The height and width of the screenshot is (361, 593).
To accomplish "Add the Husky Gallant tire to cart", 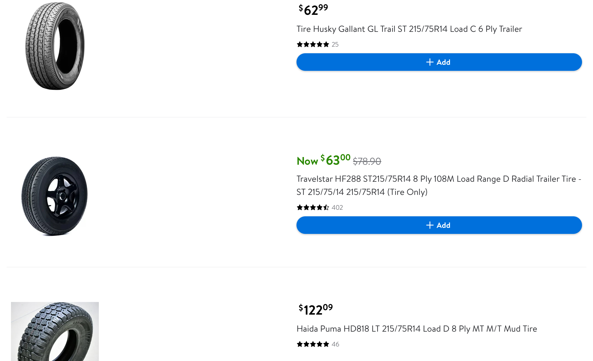I will coord(439,62).
